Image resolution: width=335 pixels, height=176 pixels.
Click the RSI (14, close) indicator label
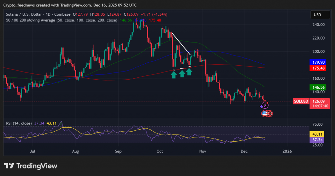[x=19, y=123]
